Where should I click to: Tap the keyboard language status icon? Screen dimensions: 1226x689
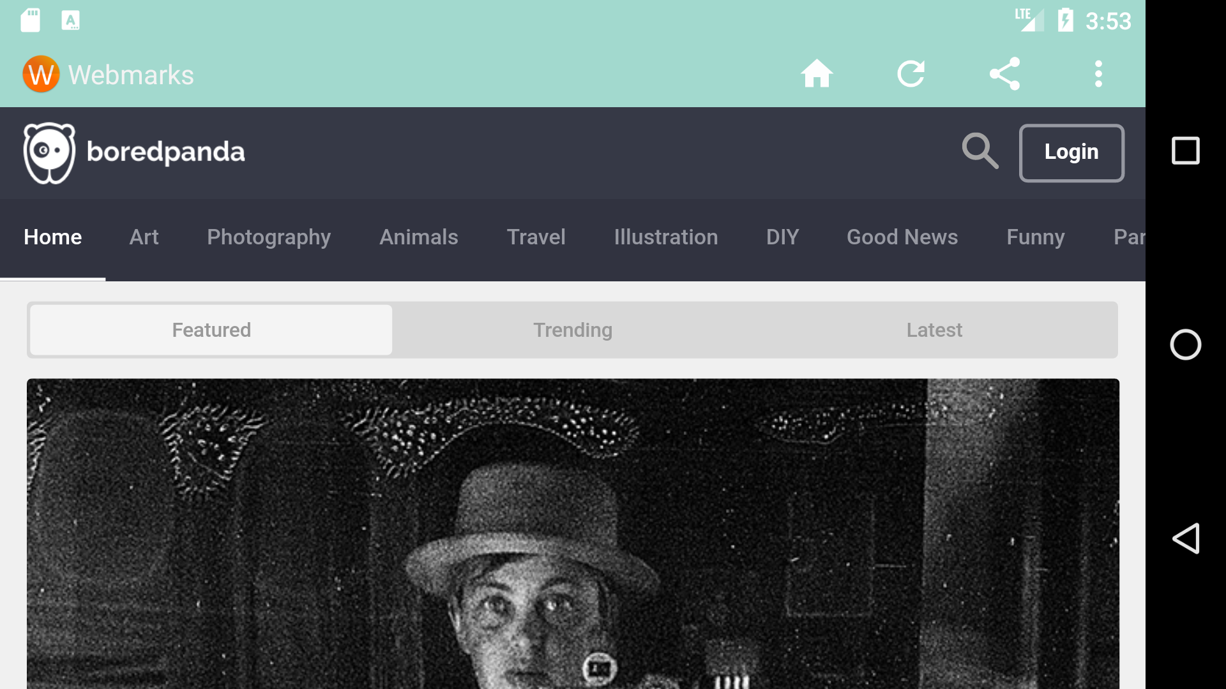point(70,20)
